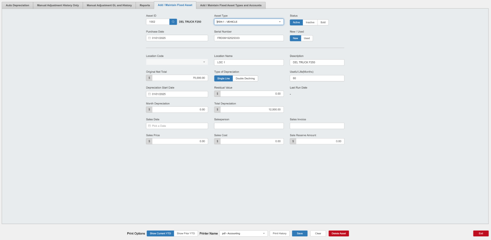
Task: Click the red Delete Asset button
Action: click(338, 233)
